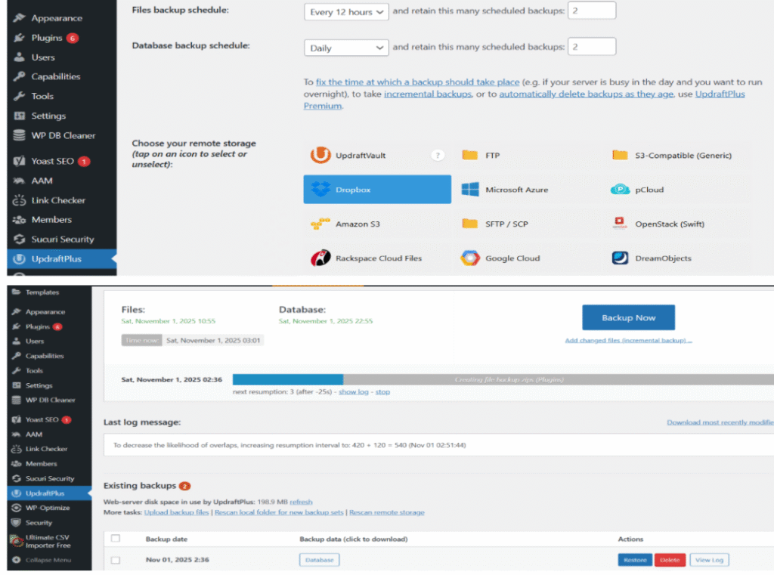Collapse the admin sidebar menu

click(48, 560)
